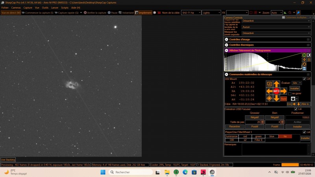The height and width of the screenshot is (177, 315).
Task: Collapse the Commandes matérielles du télescope section
Action: point(226,74)
